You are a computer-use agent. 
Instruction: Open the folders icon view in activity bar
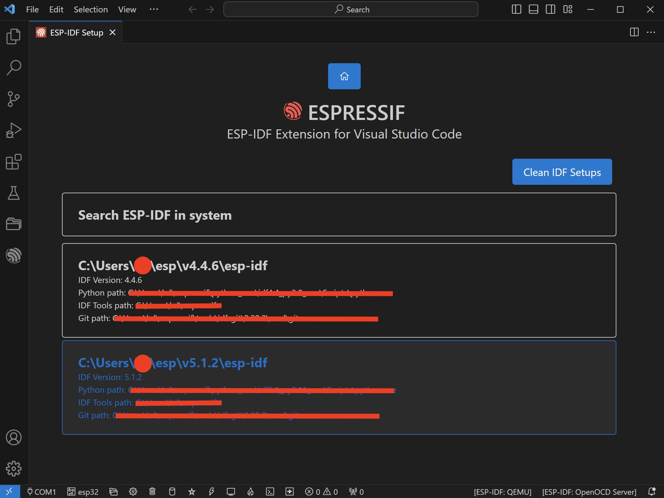coord(14,224)
